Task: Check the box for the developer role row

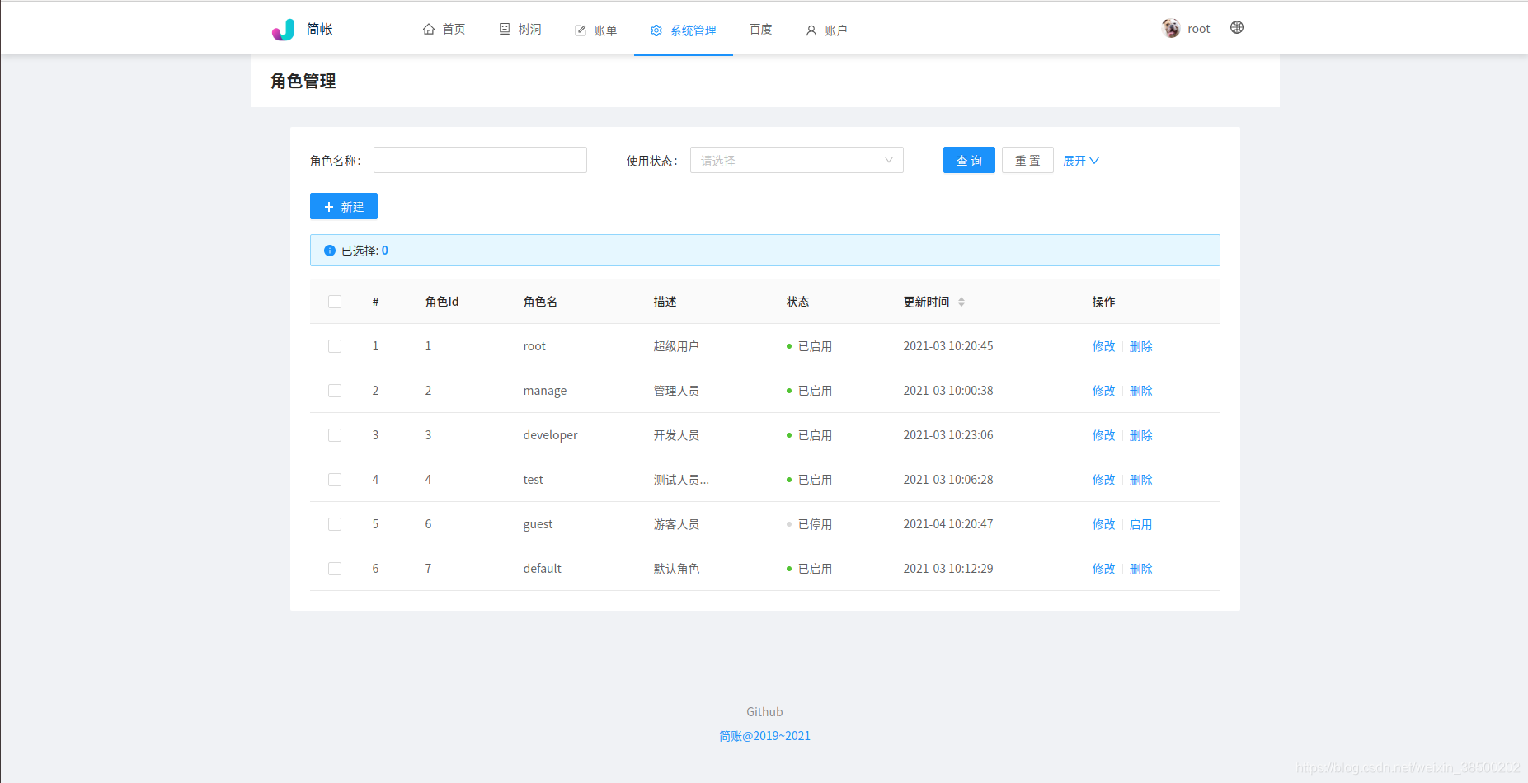Action: coord(335,435)
